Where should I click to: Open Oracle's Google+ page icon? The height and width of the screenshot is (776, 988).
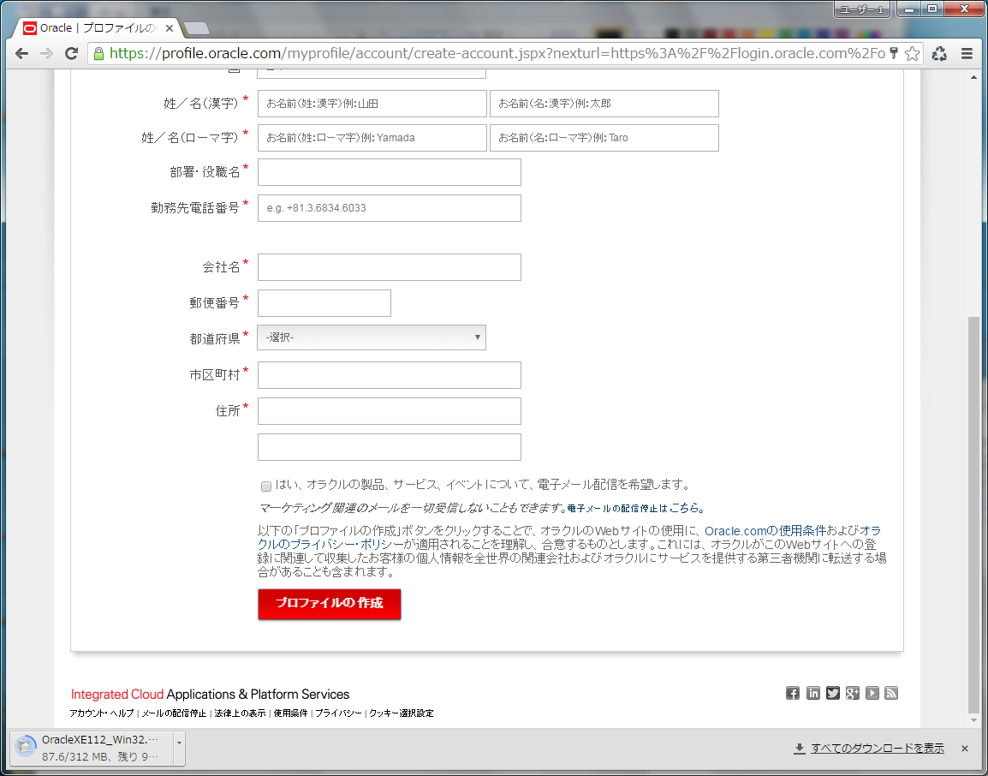click(853, 694)
